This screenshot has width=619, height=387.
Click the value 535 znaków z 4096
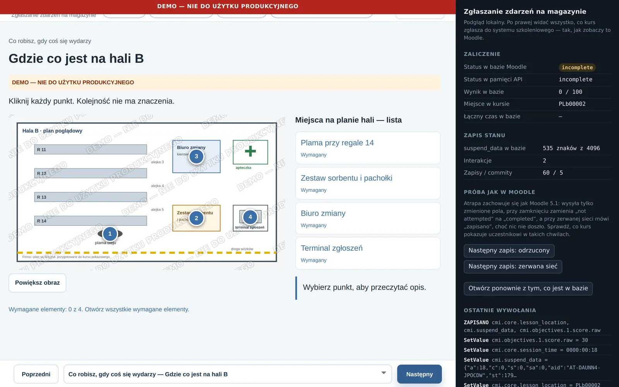(571, 148)
